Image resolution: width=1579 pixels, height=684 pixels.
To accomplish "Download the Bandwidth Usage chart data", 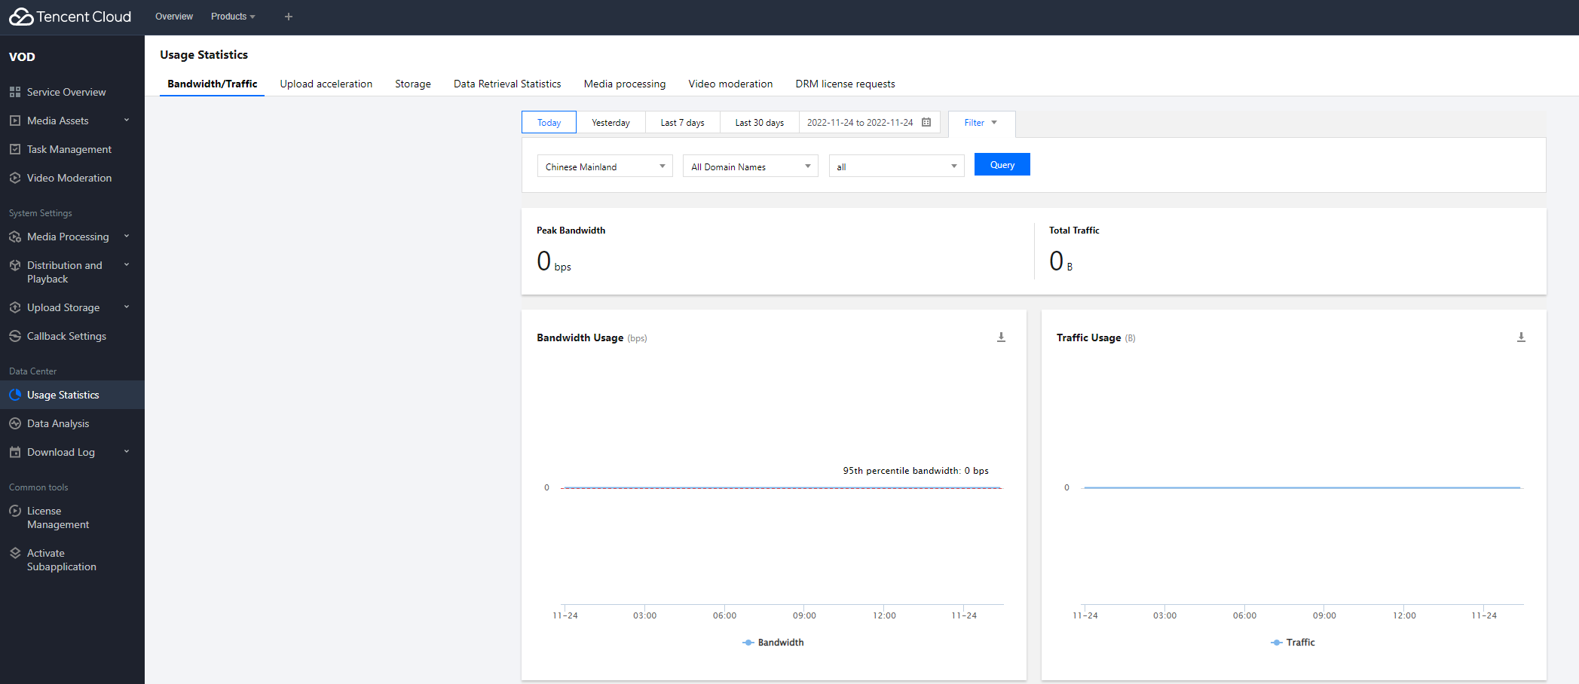I will tap(1001, 337).
